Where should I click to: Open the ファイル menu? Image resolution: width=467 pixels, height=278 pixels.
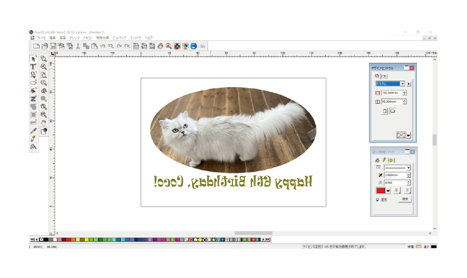[x=40, y=37]
